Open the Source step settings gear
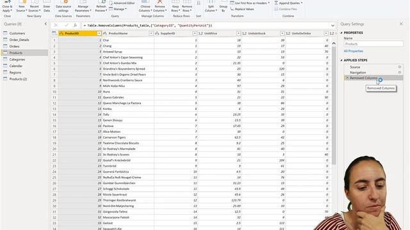This screenshot has height=230, width=410. click(x=400, y=67)
